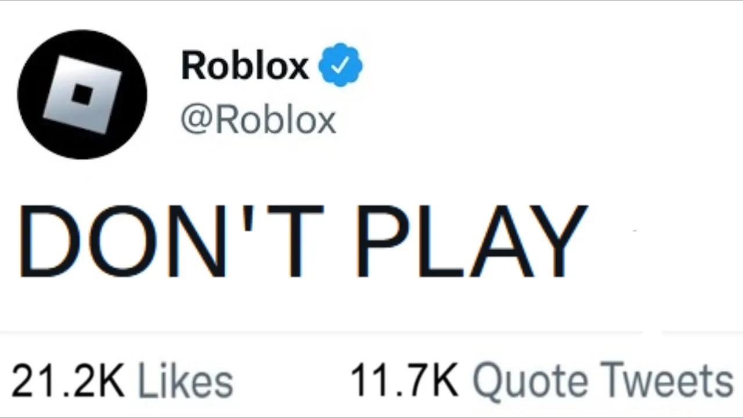Click the word Likes
The height and width of the screenshot is (418, 743).
pyautogui.click(x=185, y=381)
